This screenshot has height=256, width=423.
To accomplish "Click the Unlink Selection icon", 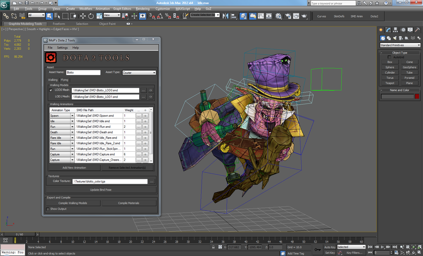I will pyautogui.click(x=14, y=16).
